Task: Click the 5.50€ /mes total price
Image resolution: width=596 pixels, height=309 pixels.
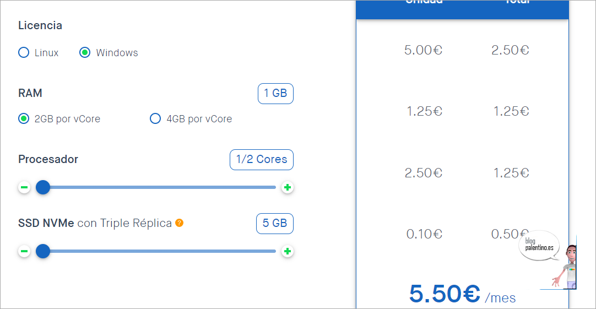Action: click(x=462, y=295)
